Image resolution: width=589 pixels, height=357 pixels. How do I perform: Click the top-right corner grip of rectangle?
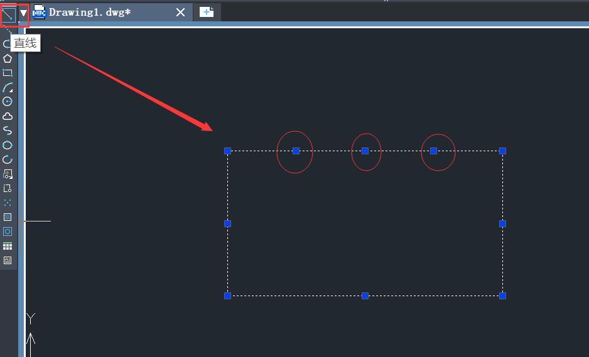[x=502, y=151]
